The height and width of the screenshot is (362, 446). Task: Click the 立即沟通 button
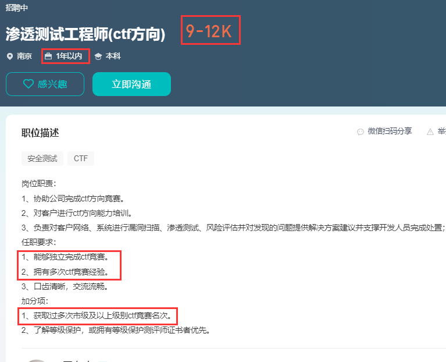click(x=131, y=84)
